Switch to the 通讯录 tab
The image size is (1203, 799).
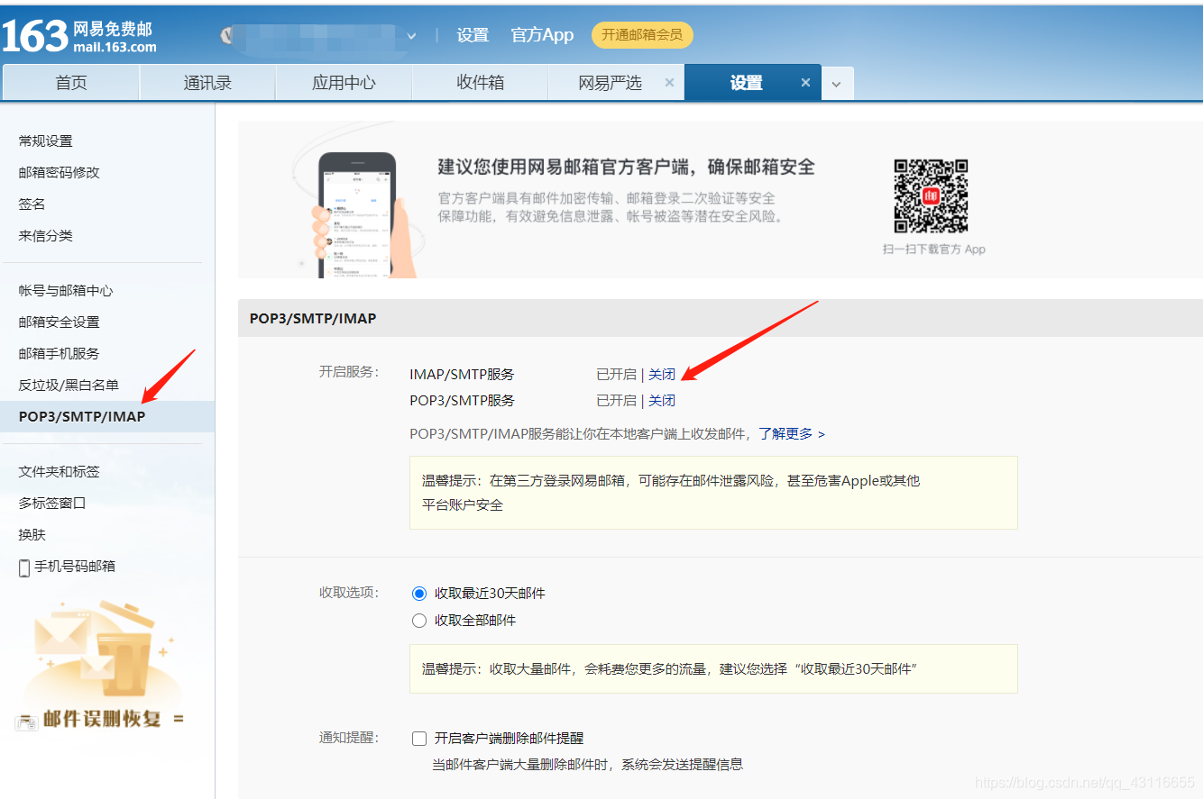[207, 82]
